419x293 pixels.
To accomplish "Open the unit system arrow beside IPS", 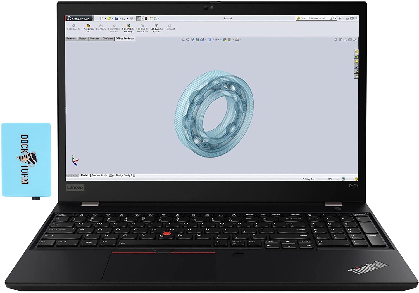I will coord(338,179).
